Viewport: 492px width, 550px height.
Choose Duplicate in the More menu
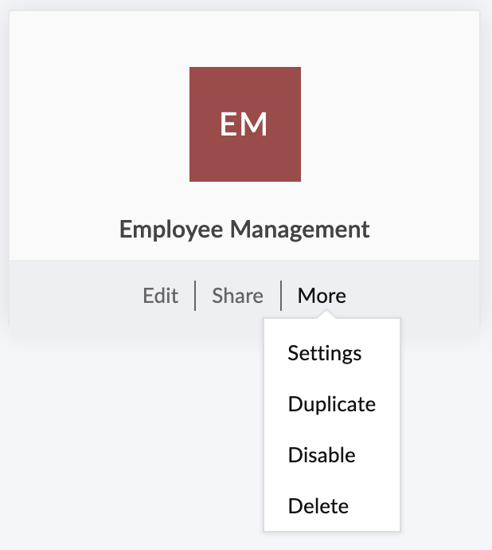click(x=331, y=404)
